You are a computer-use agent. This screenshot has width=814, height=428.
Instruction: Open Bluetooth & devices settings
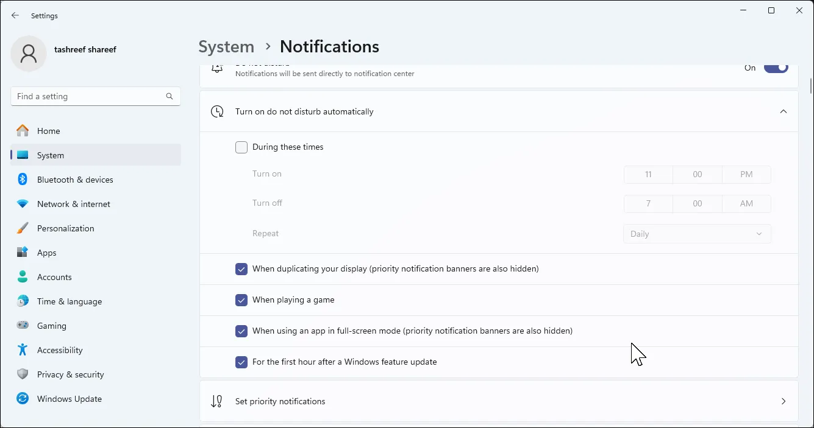pos(74,179)
